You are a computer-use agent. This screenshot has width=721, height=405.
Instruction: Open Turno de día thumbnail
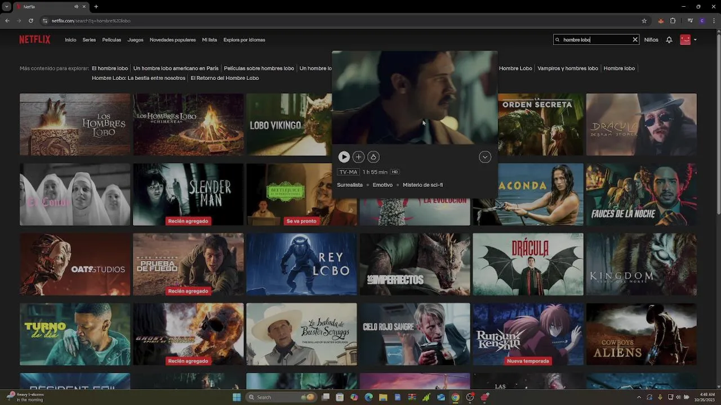(75, 334)
